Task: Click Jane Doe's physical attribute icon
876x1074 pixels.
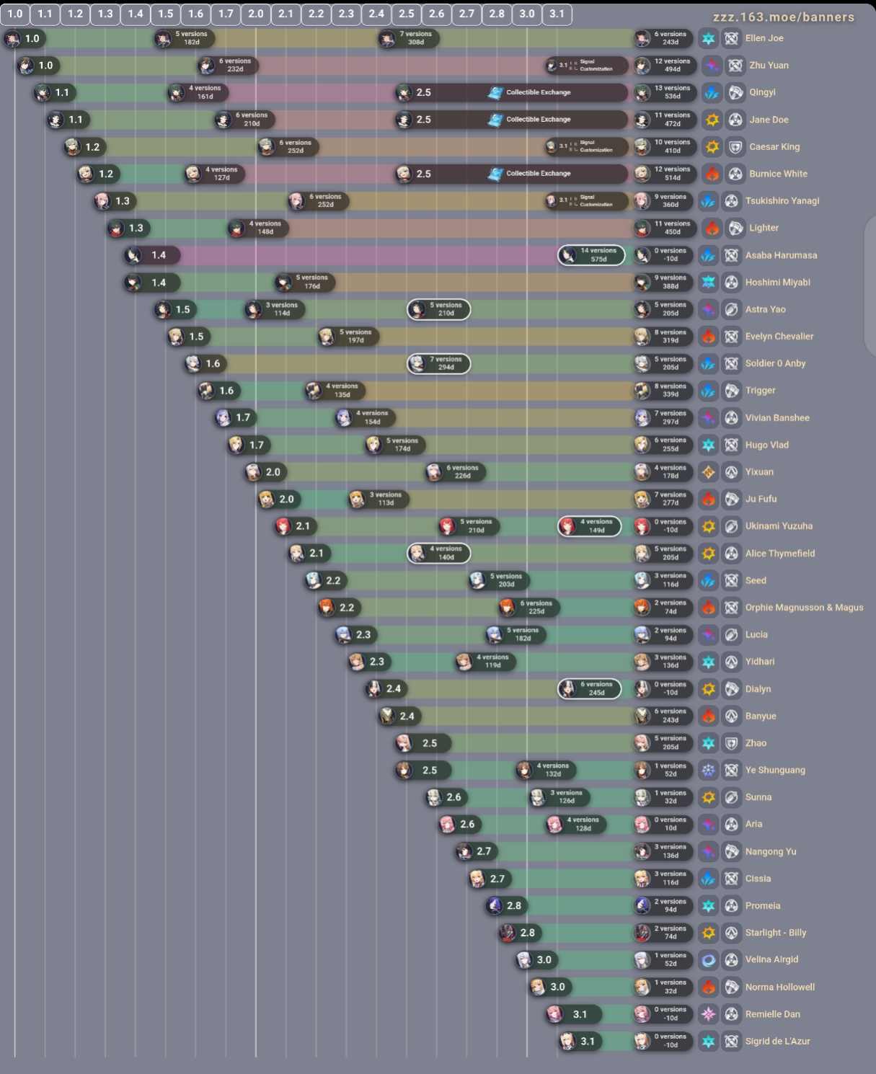Action: (x=712, y=120)
